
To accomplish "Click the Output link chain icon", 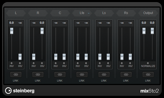I will [148, 75].
